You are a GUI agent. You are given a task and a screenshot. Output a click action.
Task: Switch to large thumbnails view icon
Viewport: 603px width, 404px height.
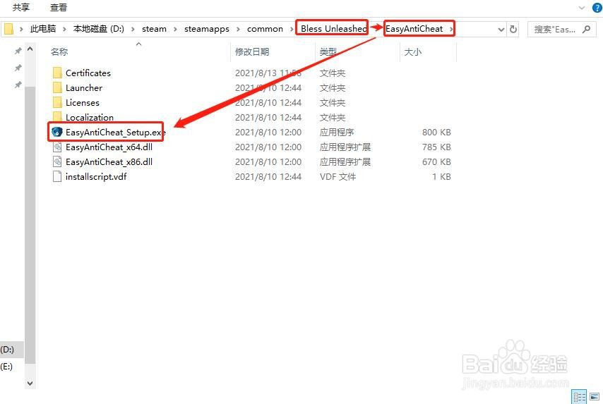tap(595, 397)
